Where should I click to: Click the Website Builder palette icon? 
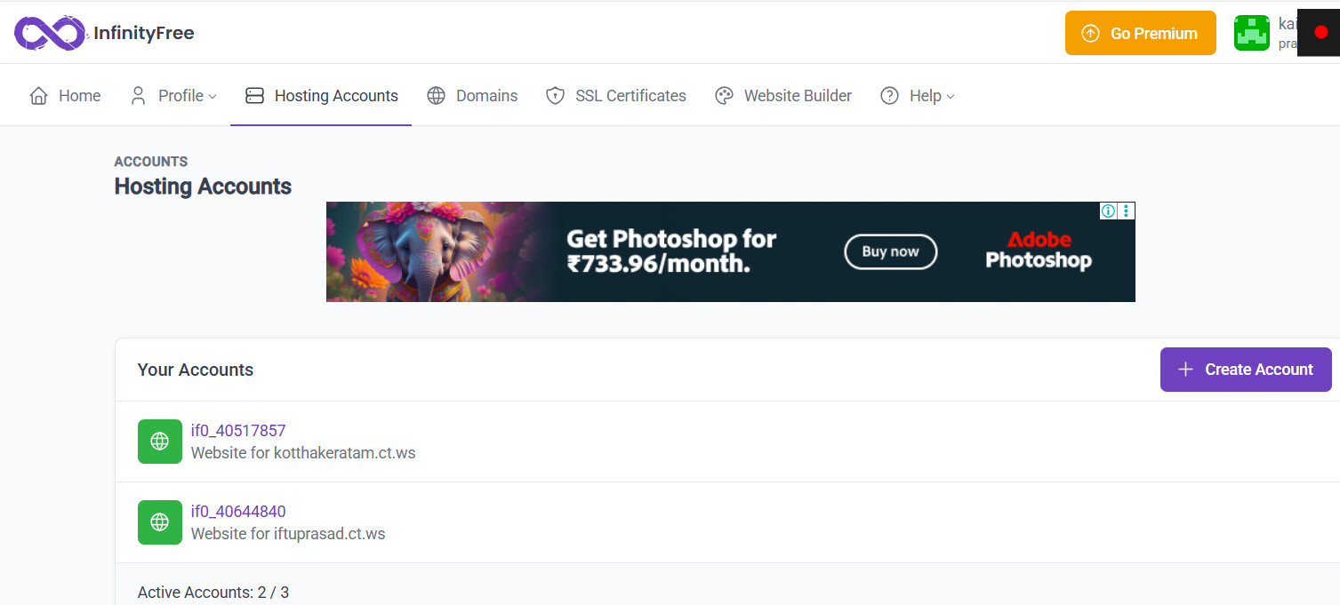coord(724,96)
